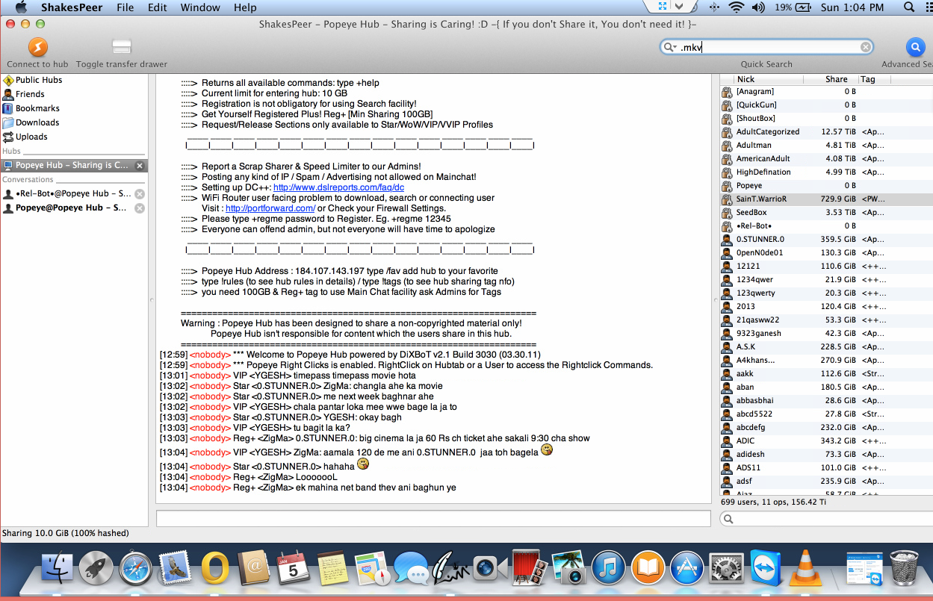This screenshot has height=601, width=933.
Task: Open the Edit menu
Action: coord(157,7)
